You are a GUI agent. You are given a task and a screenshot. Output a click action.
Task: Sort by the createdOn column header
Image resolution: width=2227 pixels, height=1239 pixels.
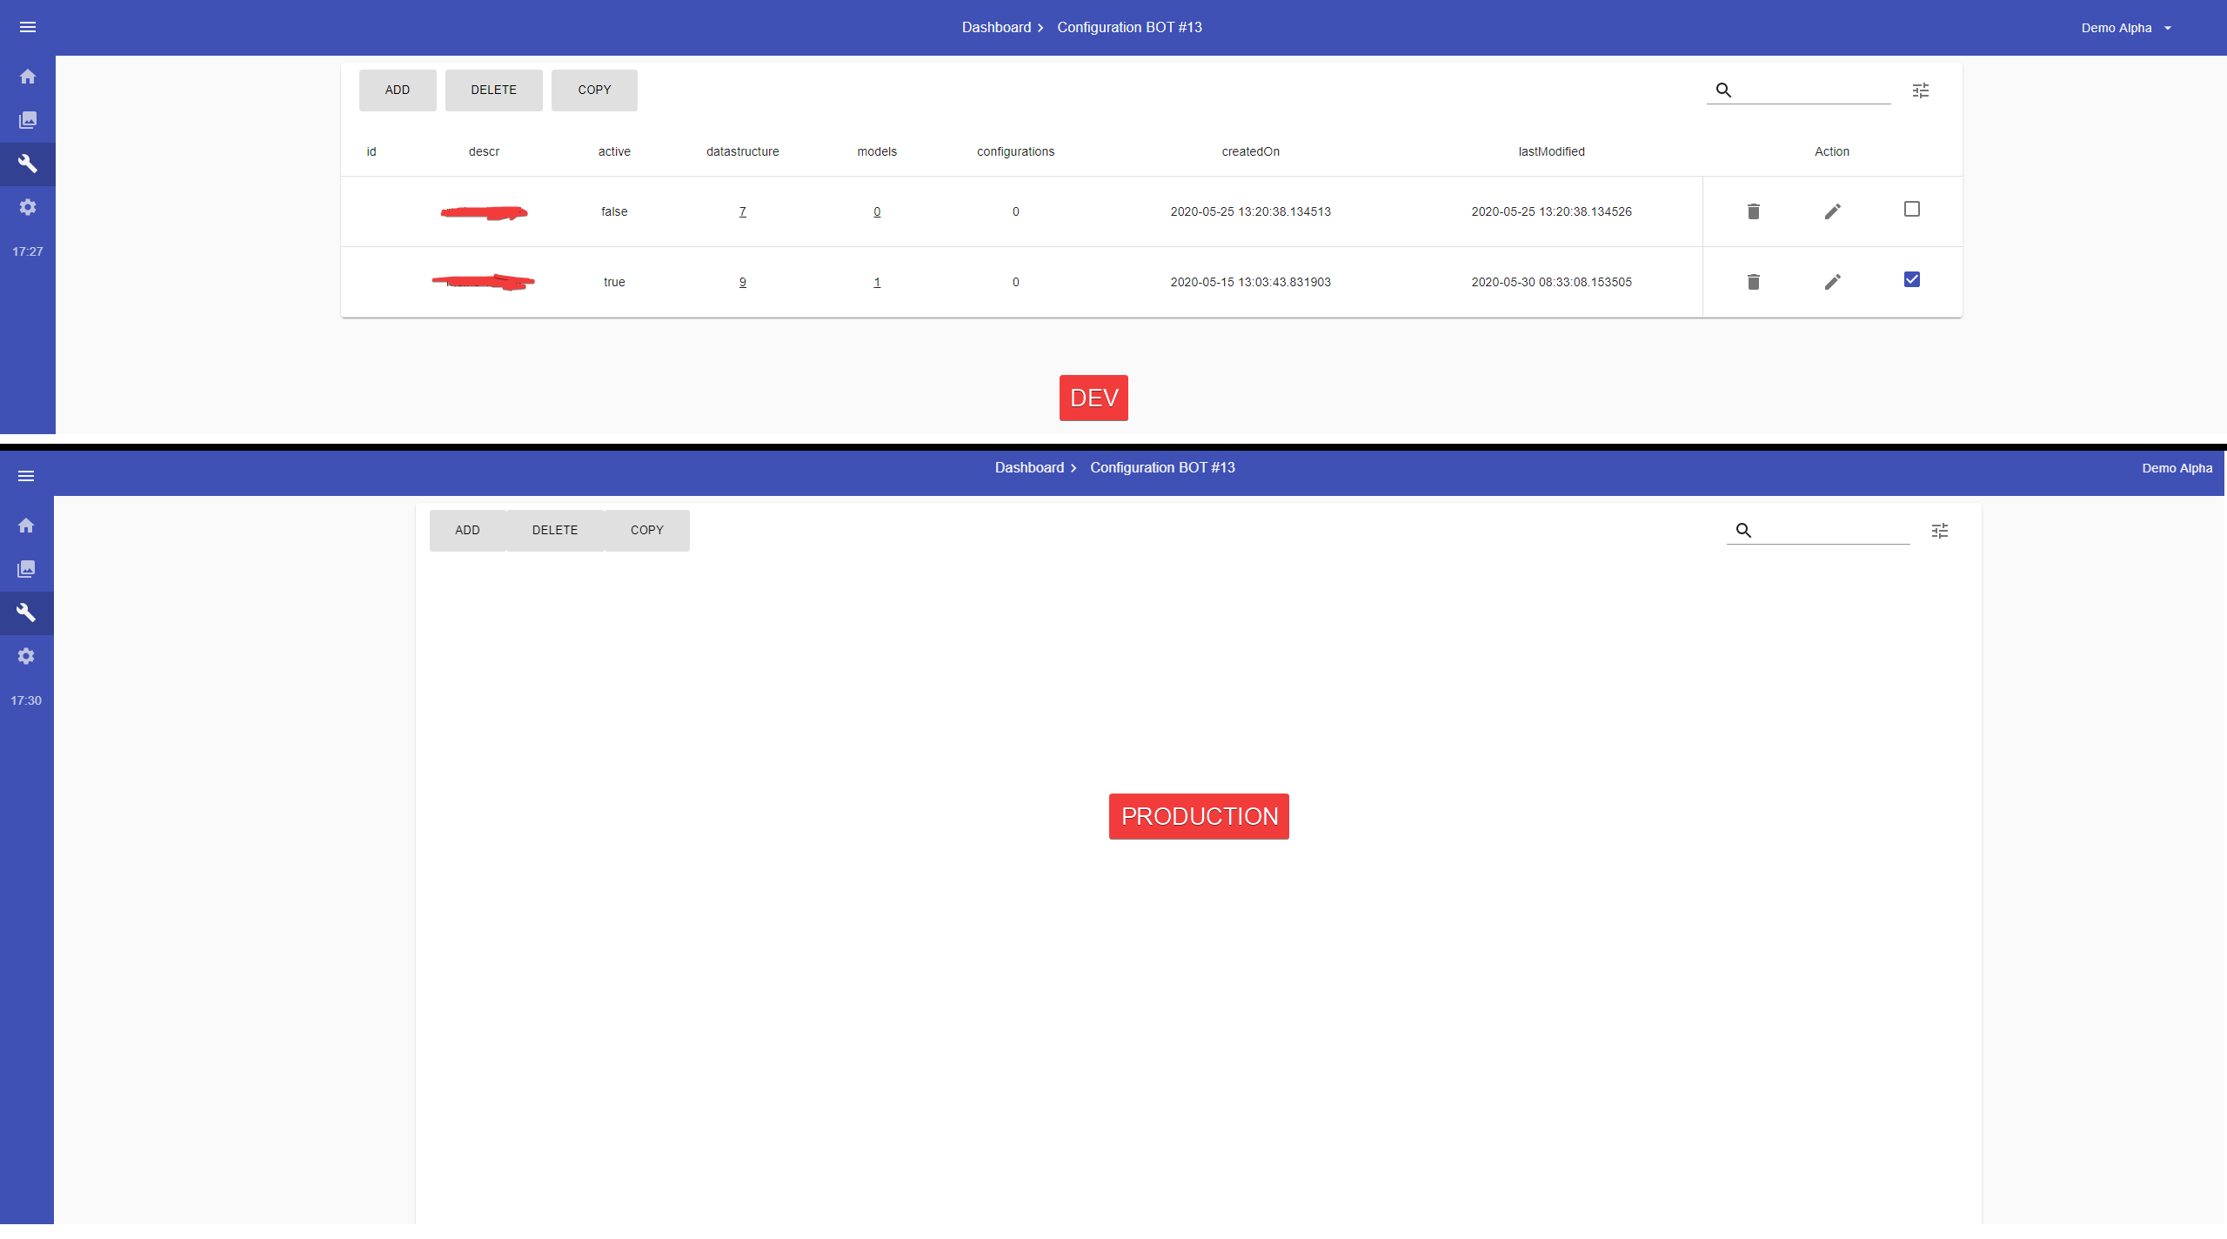(x=1250, y=151)
